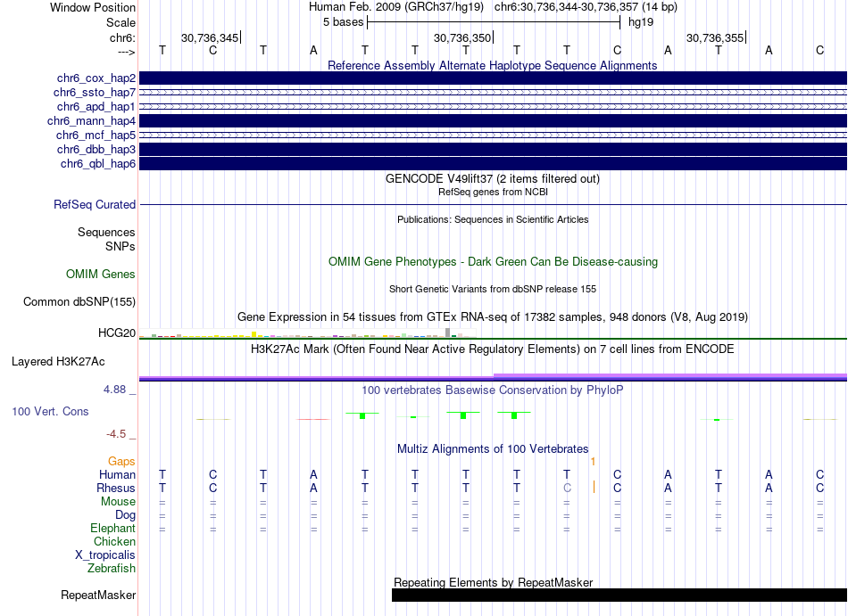Click the orange gap count 1 marker
Screen dimensions: 848x616
(x=594, y=462)
